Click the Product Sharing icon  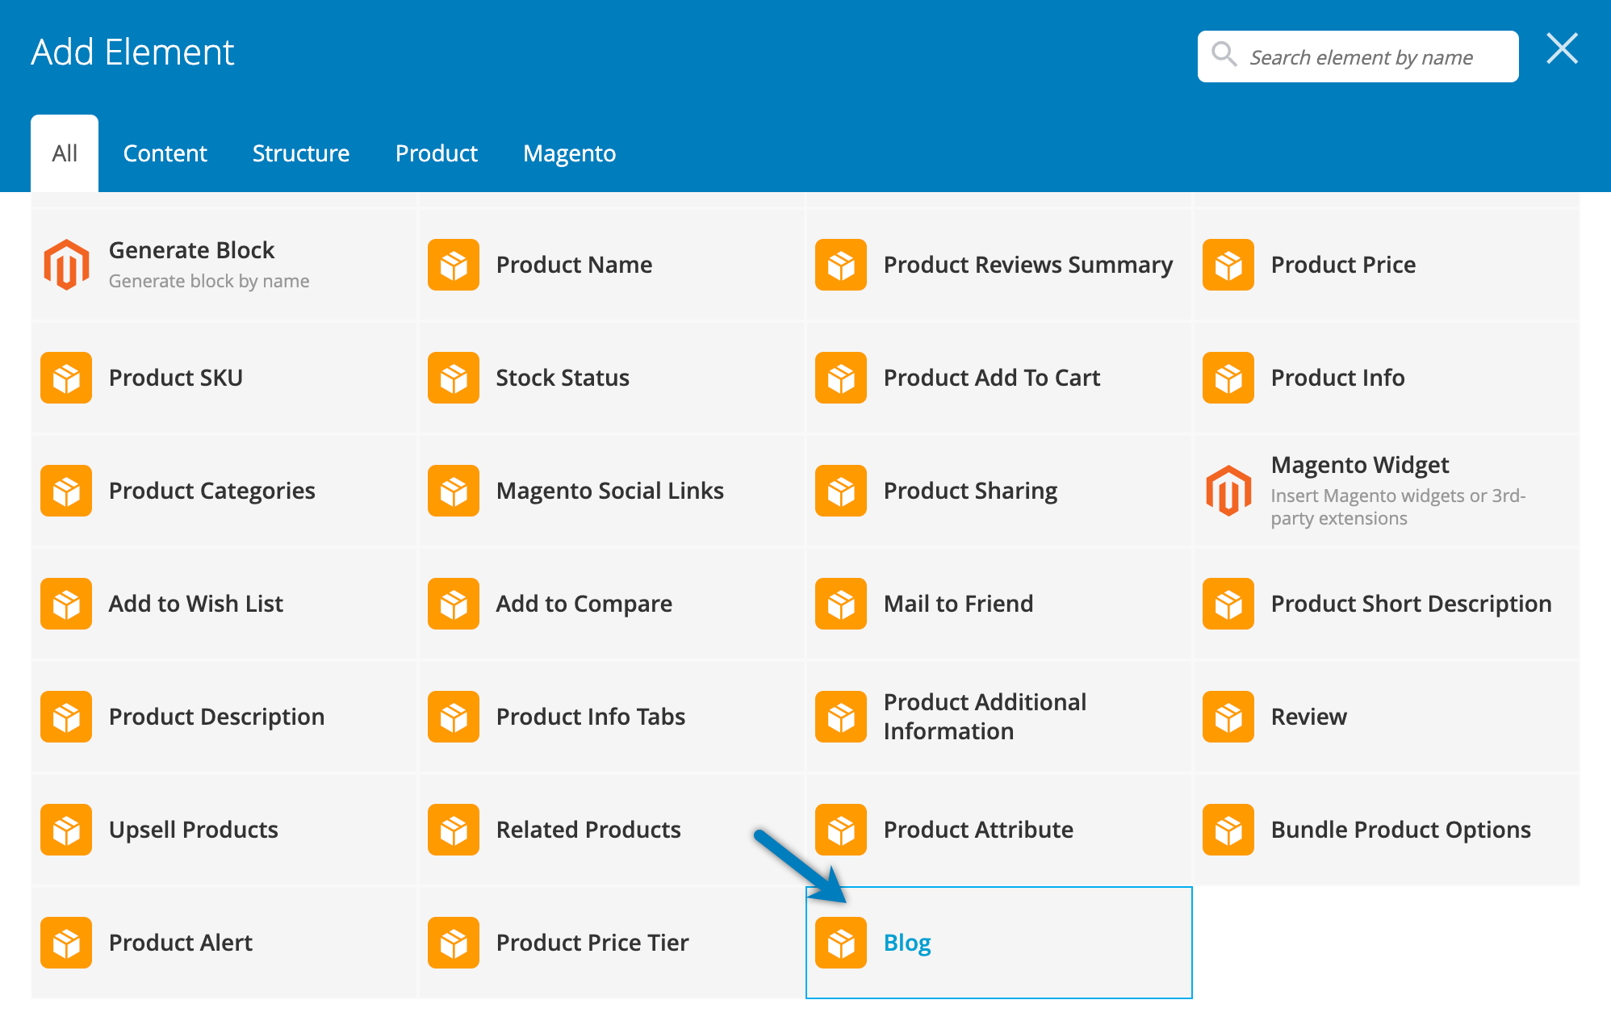[x=841, y=491]
